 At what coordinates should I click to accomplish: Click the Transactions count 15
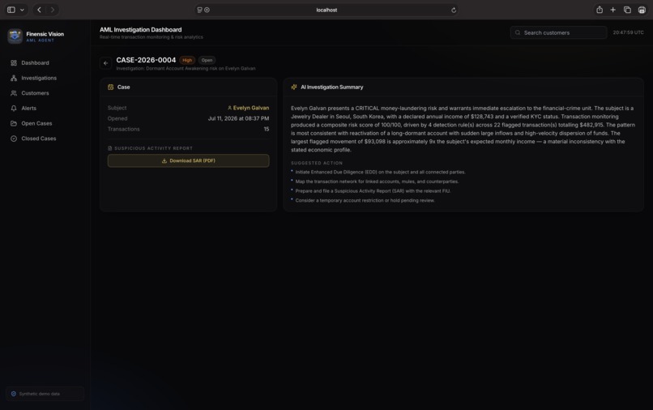coord(266,129)
